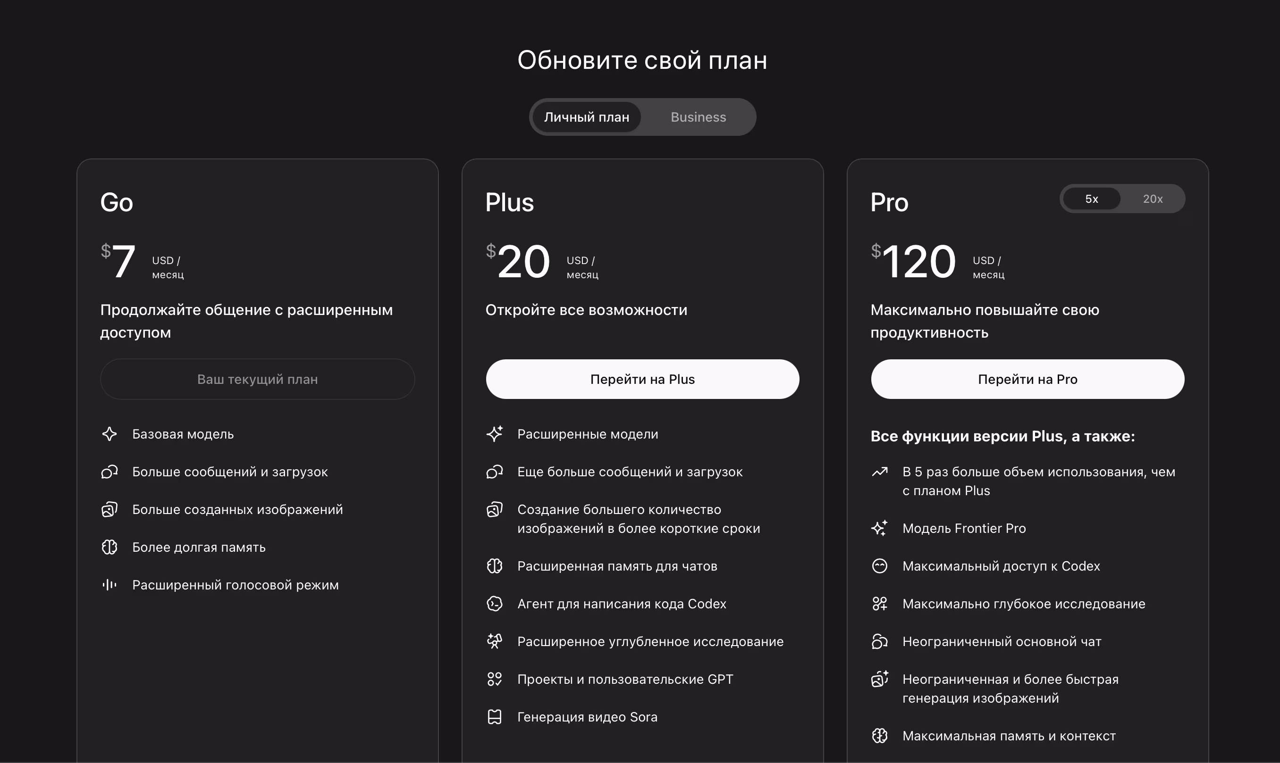This screenshot has height=763, width=1280.
Task: Click the image creation icon in Go plan
Action: [x=109, y=509]
